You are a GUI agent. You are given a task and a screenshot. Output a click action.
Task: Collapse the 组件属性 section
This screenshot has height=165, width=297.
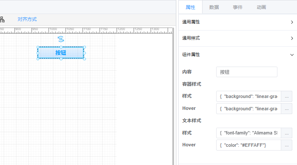click(x=238, y=55)
